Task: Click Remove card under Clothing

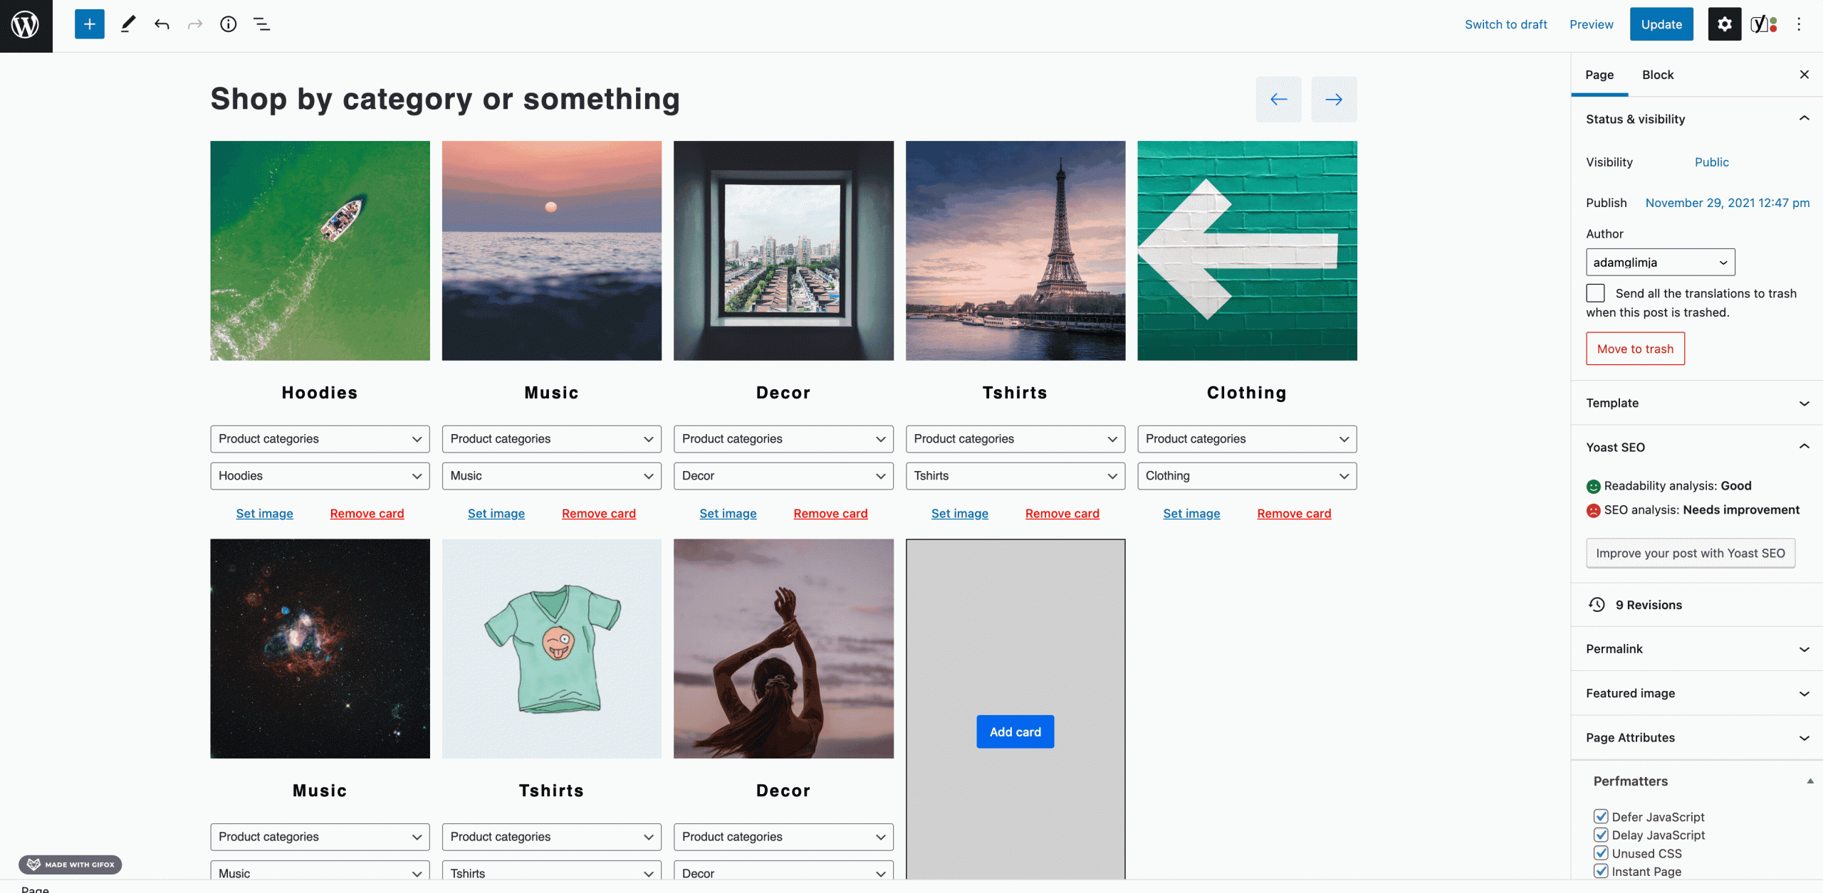Action: pos(1295,514)
